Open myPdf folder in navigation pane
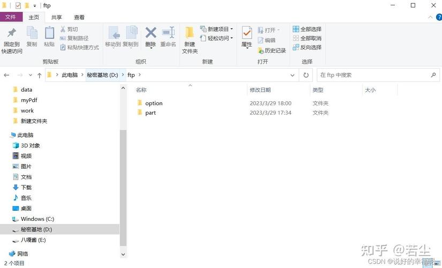The image size is (442, 268). [x=29, y=100]
